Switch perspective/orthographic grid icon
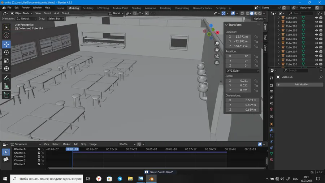Screen dimensions: 325x183 pyautogui.click(x=217, y=63)
